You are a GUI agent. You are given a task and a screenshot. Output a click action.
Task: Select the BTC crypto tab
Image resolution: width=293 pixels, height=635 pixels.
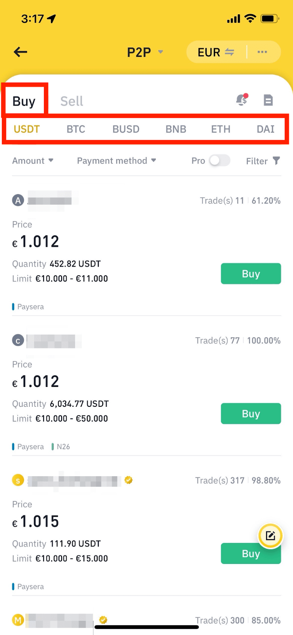(x=76, y=129)
